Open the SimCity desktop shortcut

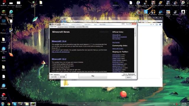(x=183, y=3)
